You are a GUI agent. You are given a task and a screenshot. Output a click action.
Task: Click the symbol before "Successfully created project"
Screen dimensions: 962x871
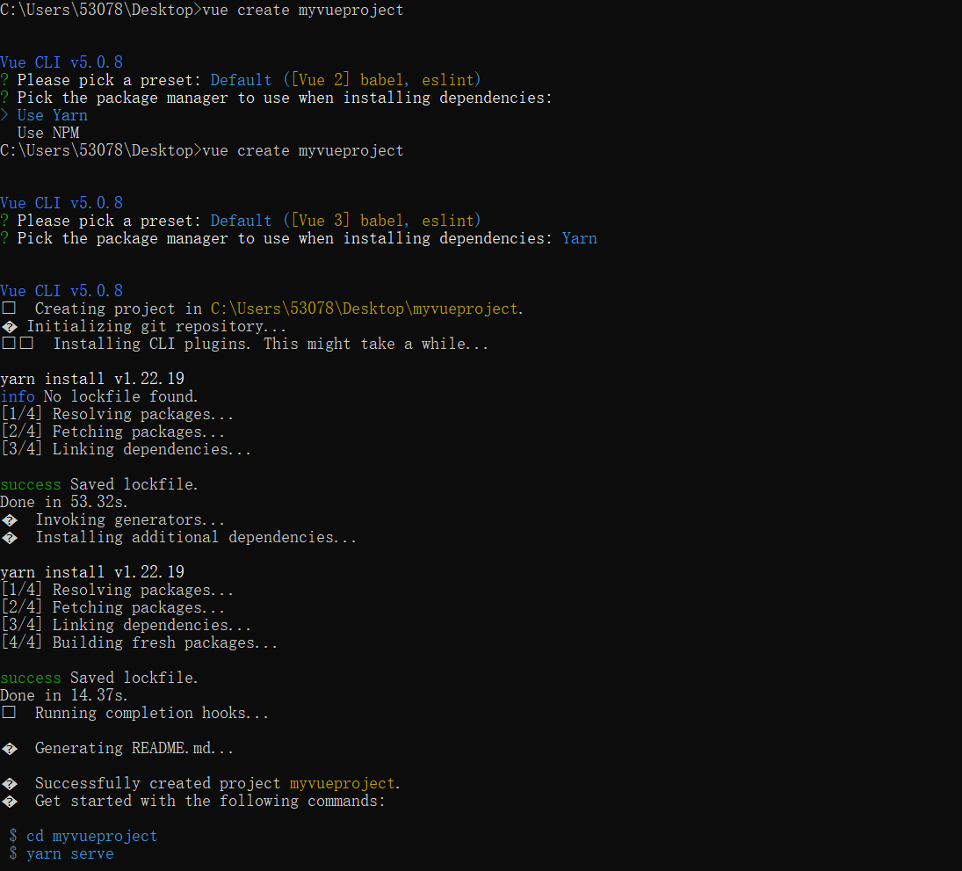point(9,783)
